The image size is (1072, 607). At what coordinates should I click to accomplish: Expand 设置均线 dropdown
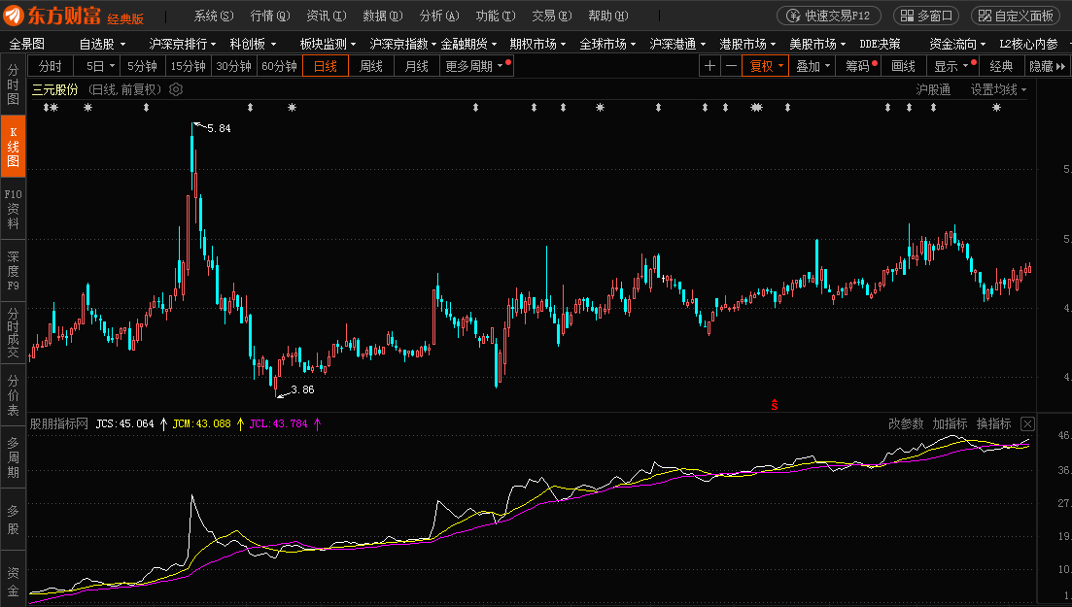coord(998,89)
